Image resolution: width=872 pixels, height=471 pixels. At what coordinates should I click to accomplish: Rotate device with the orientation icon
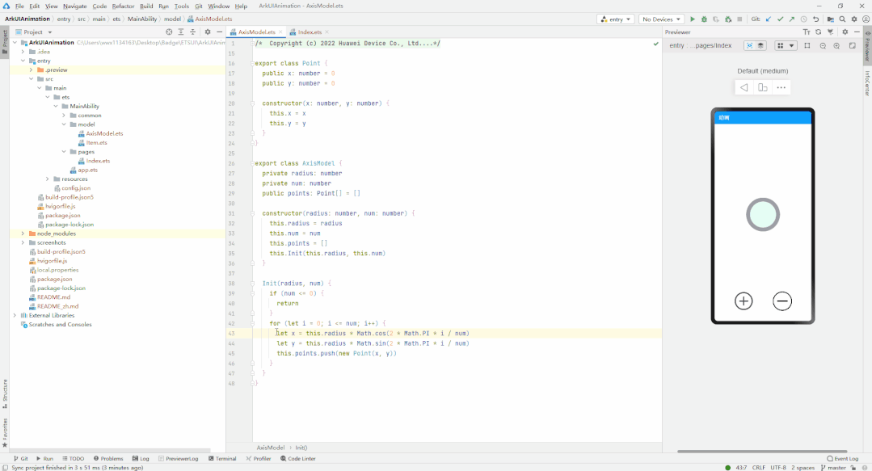coord(762,87)
